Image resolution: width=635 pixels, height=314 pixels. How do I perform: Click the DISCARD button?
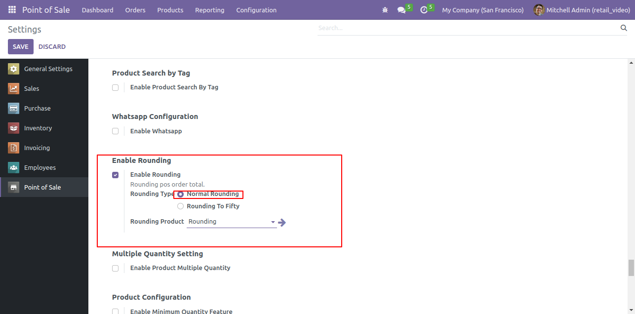(x=52, y=46)
